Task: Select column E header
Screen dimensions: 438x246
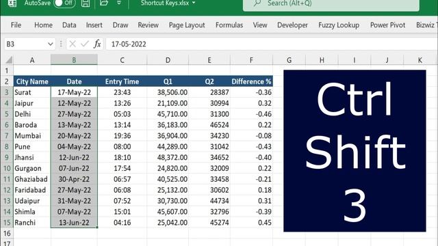Action: click(x=209, y=60)
